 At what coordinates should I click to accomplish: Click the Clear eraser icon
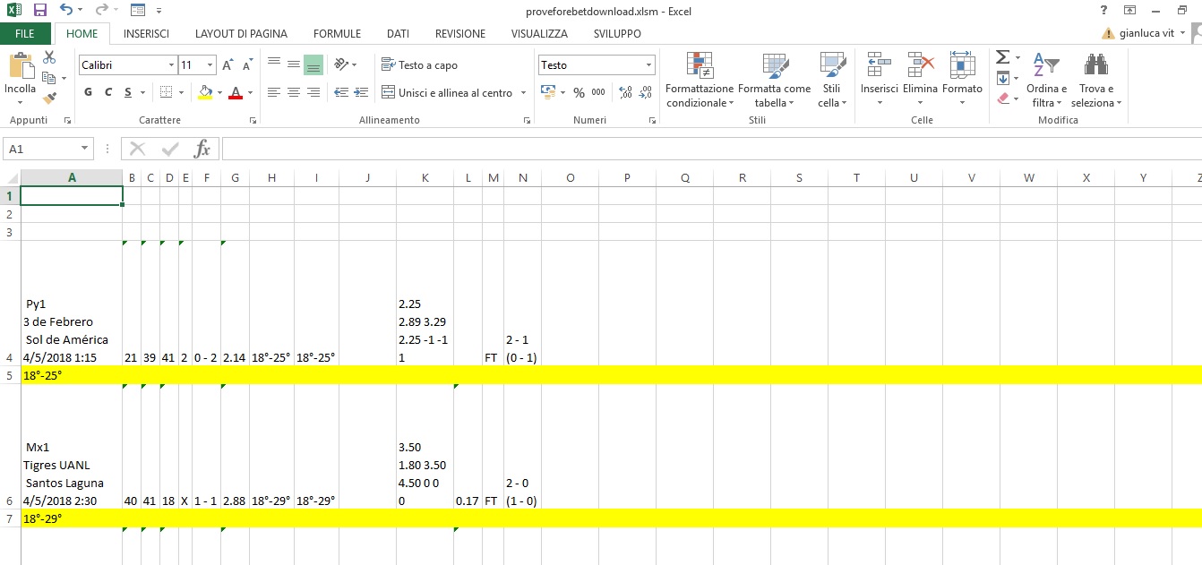[x=1002, y=98]
